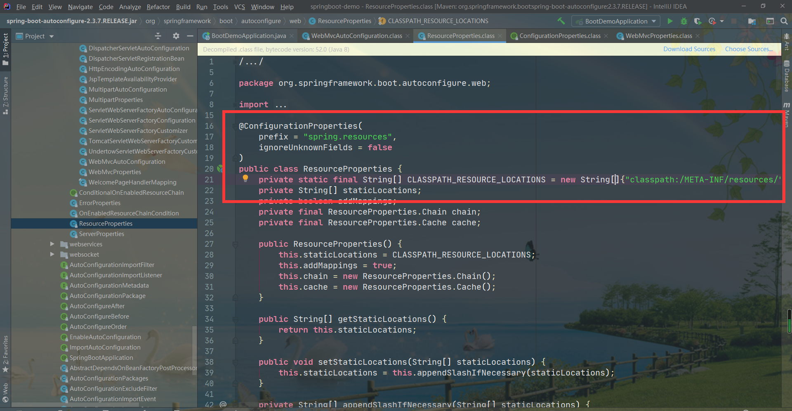Toggle the Web tool window tab
792x411 pixels.
click(x=5, y=392)
